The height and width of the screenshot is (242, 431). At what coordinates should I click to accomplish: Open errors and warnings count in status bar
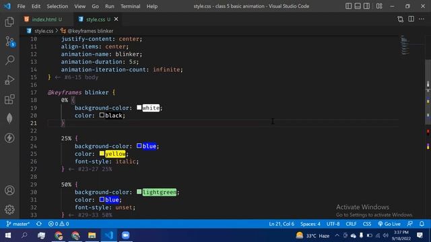click(59, 224)
